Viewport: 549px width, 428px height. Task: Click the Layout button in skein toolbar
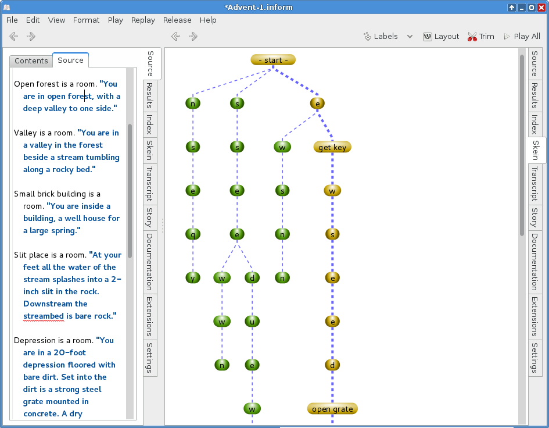pyautogui.click(x=441, y=37)
